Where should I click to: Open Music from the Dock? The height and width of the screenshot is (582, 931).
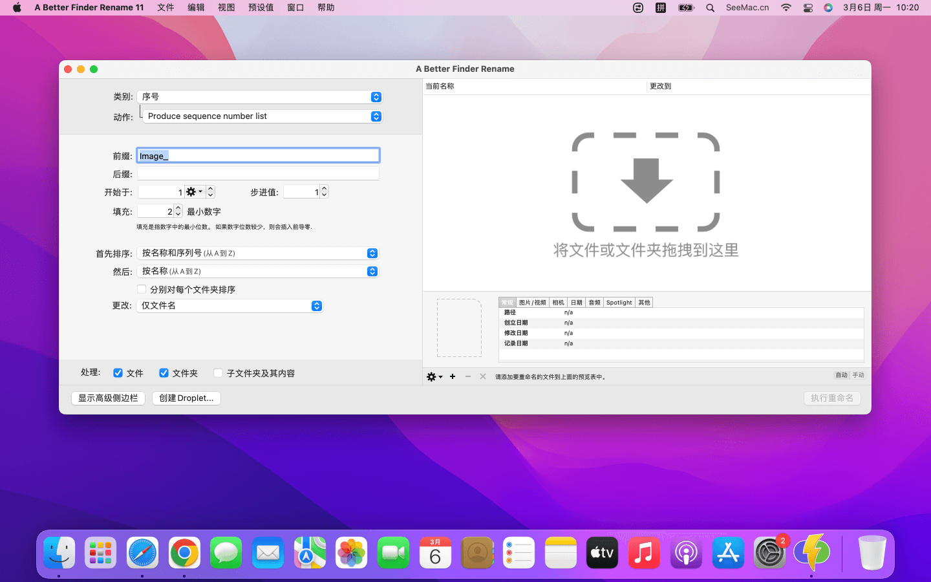(x=644, y=553)
